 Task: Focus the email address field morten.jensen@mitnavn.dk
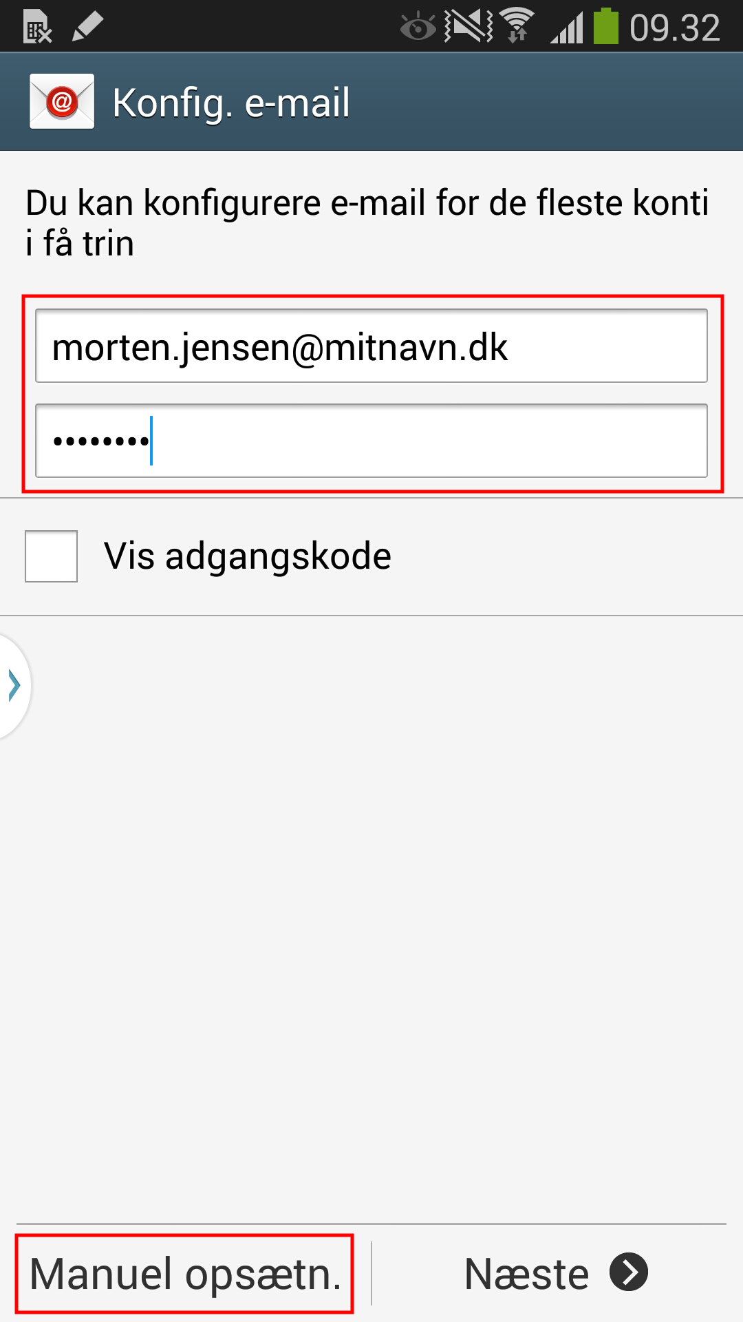pyautogui.click(x=371, y=346)
